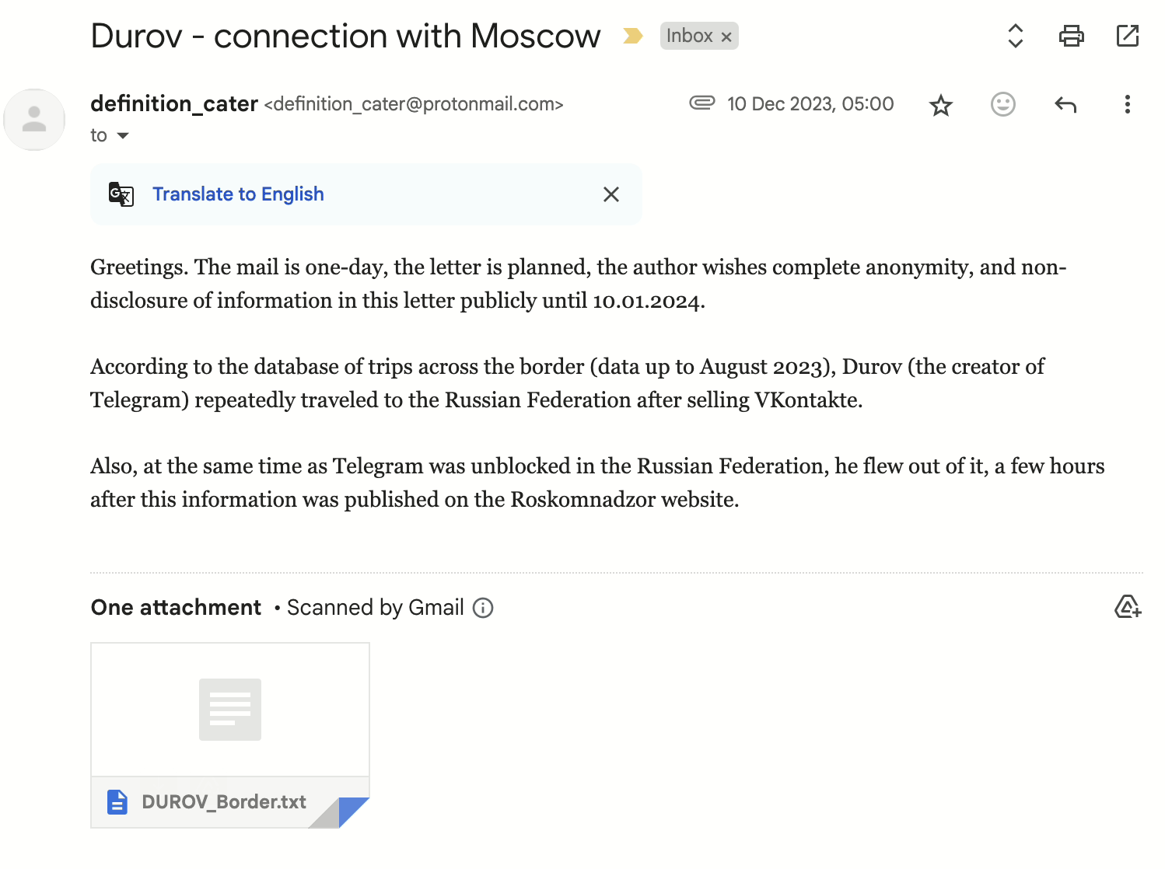
Task: Show the 'Scanned by Gmail' info icon
Action: tap(483, 608)
